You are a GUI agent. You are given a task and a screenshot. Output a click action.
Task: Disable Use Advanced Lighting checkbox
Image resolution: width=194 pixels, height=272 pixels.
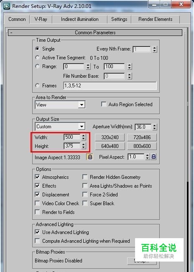tap(37, 232)
